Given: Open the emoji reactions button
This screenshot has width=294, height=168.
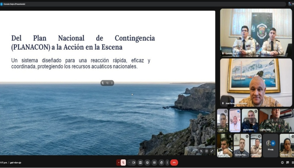Looking at the screenshot, I should (147, 163).
